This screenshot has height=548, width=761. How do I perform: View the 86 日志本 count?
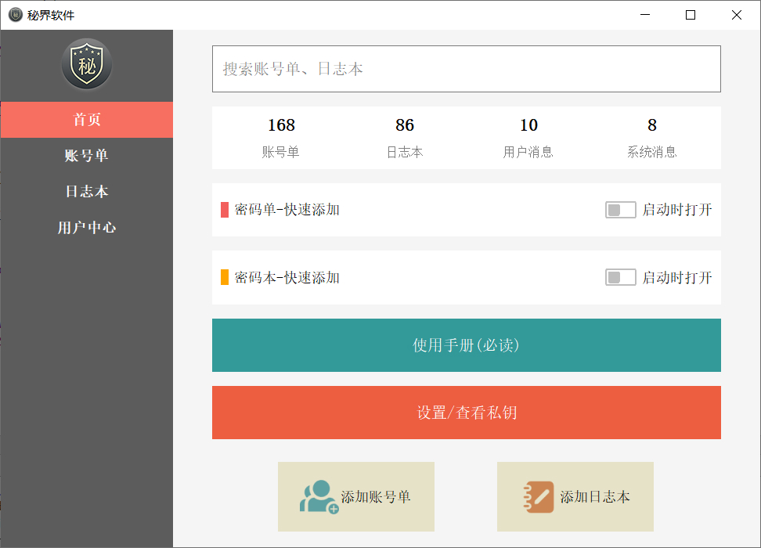(405, 137)
